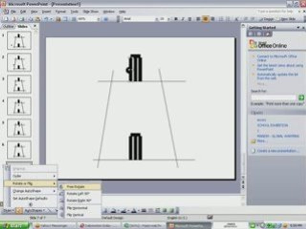The height and width of the screenshot is (229, 306).
Task: Open the AutoShapes dropdown
Action: [35, 211]
